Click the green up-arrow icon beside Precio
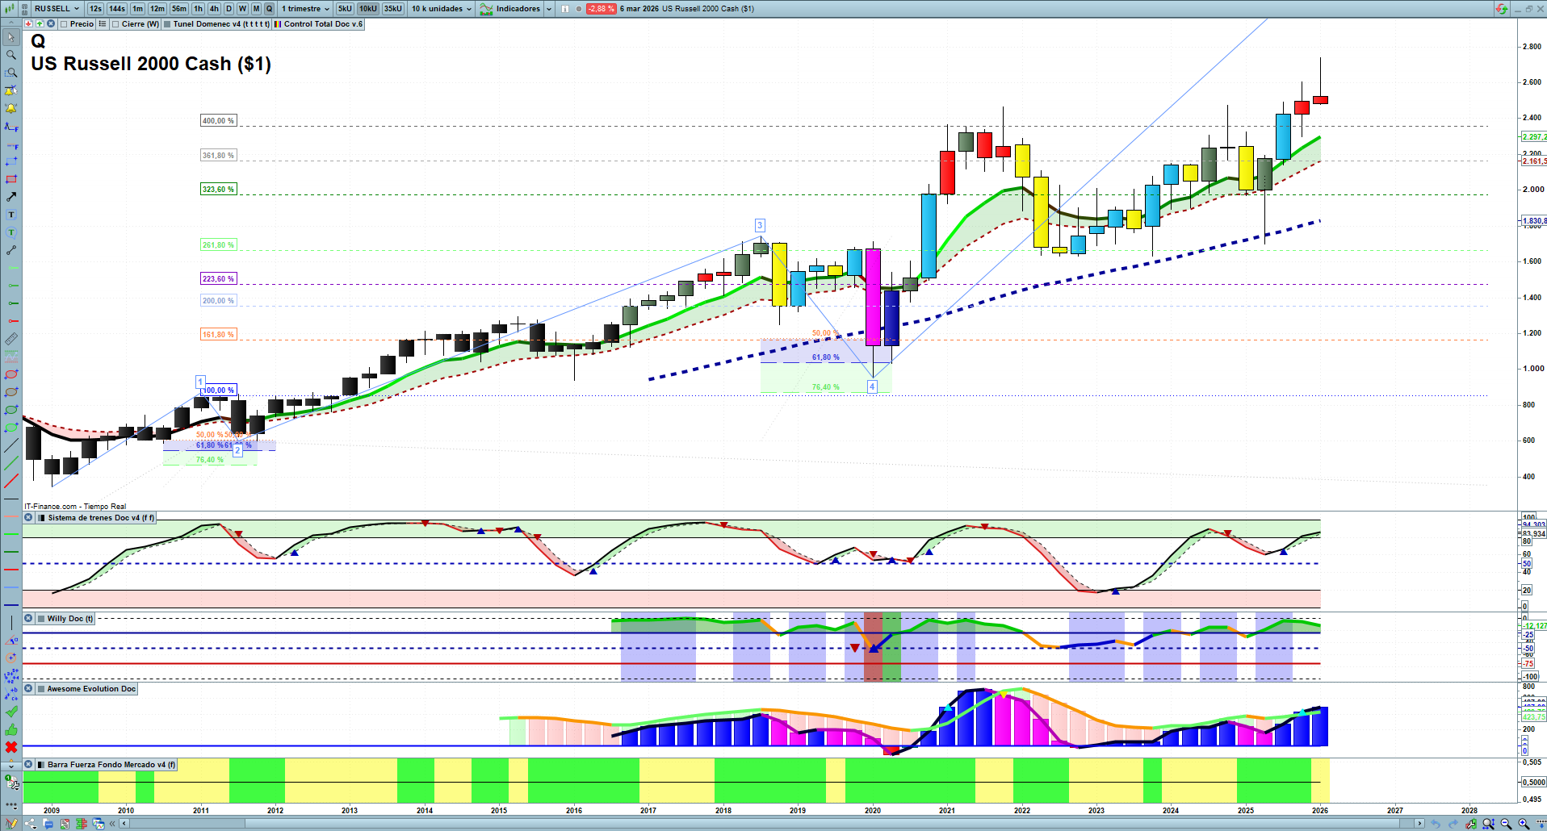The width and height of the screenshot is (1547, 831). [40, 24]
